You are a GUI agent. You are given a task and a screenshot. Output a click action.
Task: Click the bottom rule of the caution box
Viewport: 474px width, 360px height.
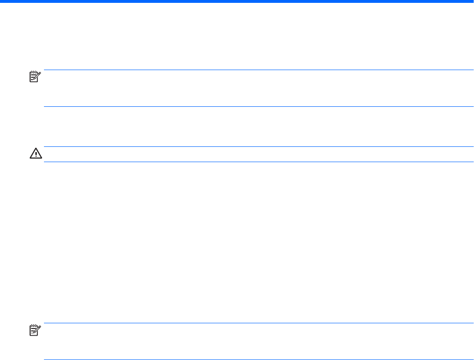[x=253, y=162]
